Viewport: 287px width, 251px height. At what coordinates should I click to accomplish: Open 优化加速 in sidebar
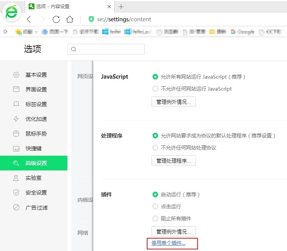34,119
